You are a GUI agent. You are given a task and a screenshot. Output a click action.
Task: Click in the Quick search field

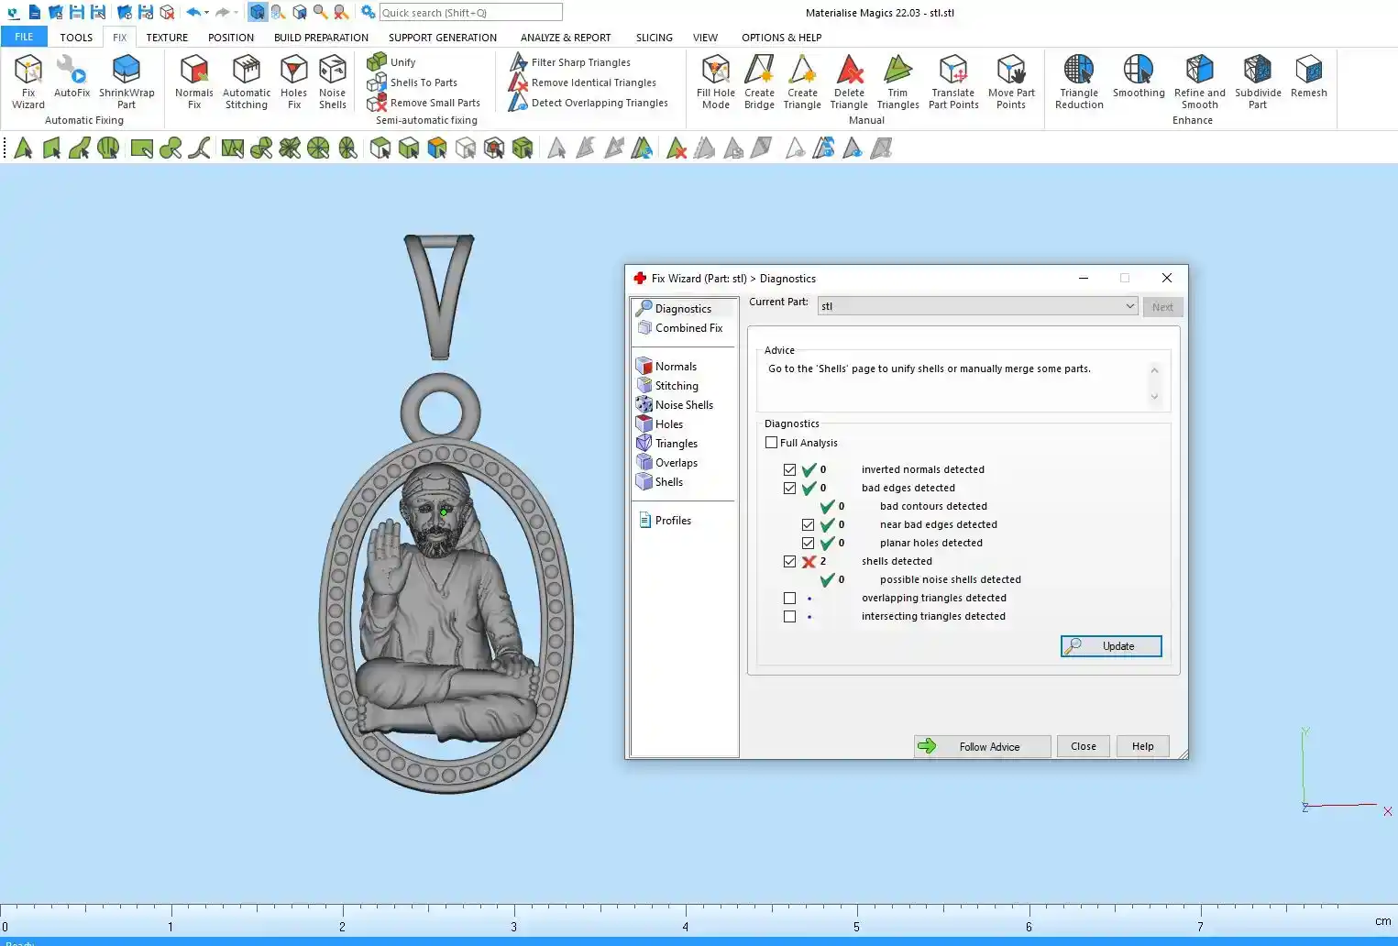470,13
